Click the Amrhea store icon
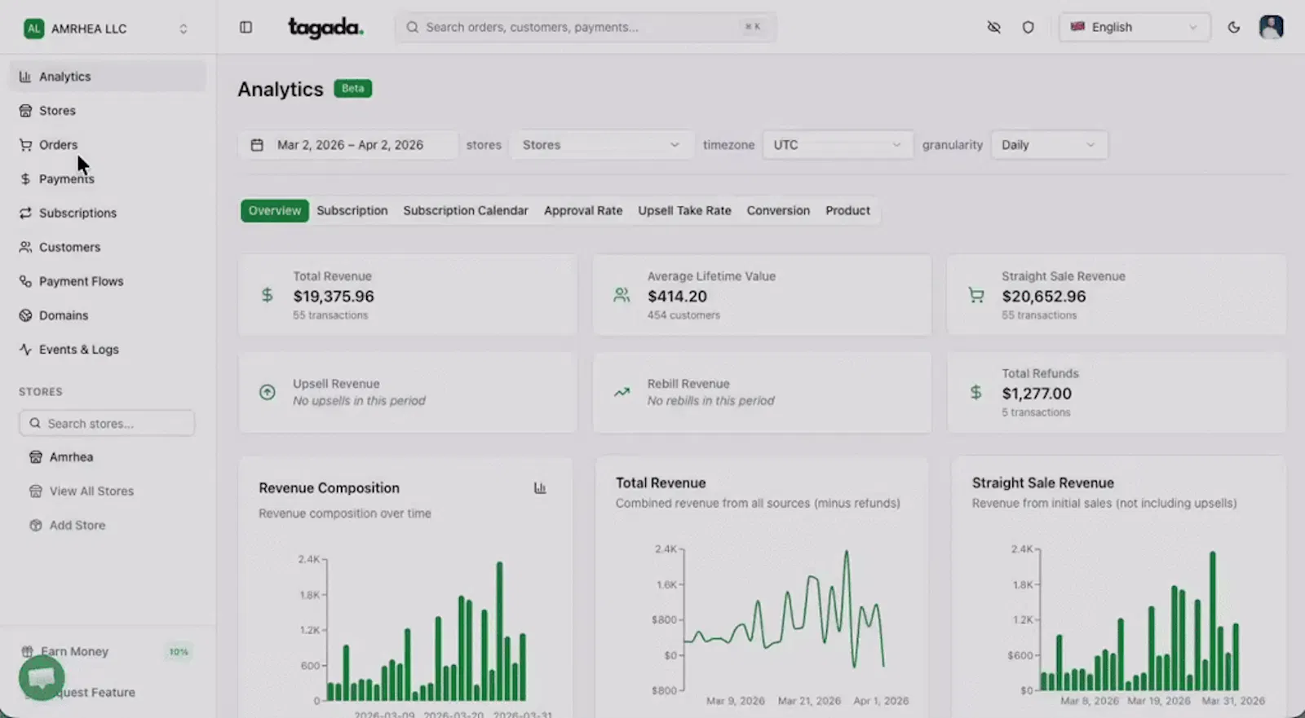This screenshot has height=718, width=1305. tap(35, 457)
